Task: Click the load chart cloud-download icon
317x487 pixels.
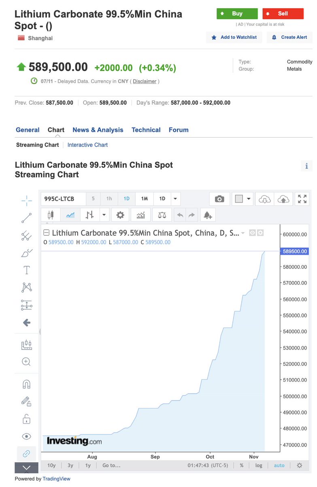Action: click(264, 199)
